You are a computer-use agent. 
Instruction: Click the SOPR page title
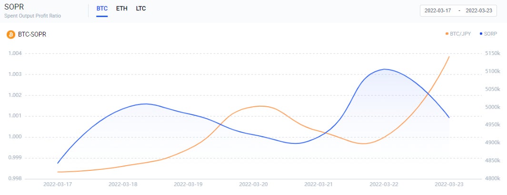click(x=12, y=7)
